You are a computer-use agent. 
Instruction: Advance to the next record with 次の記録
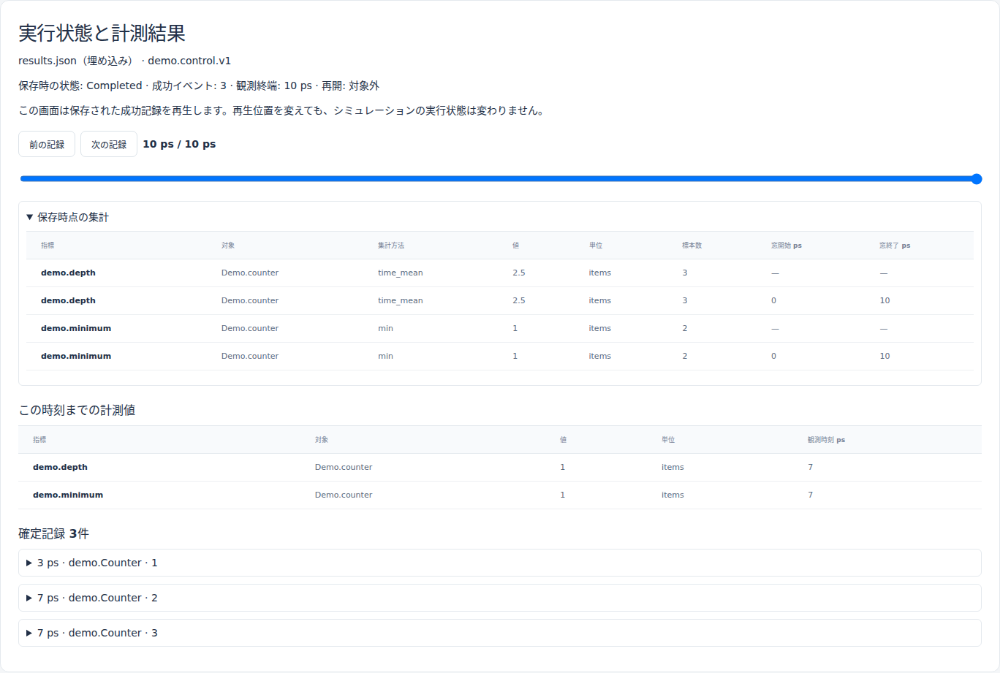(x=109, y=145)
